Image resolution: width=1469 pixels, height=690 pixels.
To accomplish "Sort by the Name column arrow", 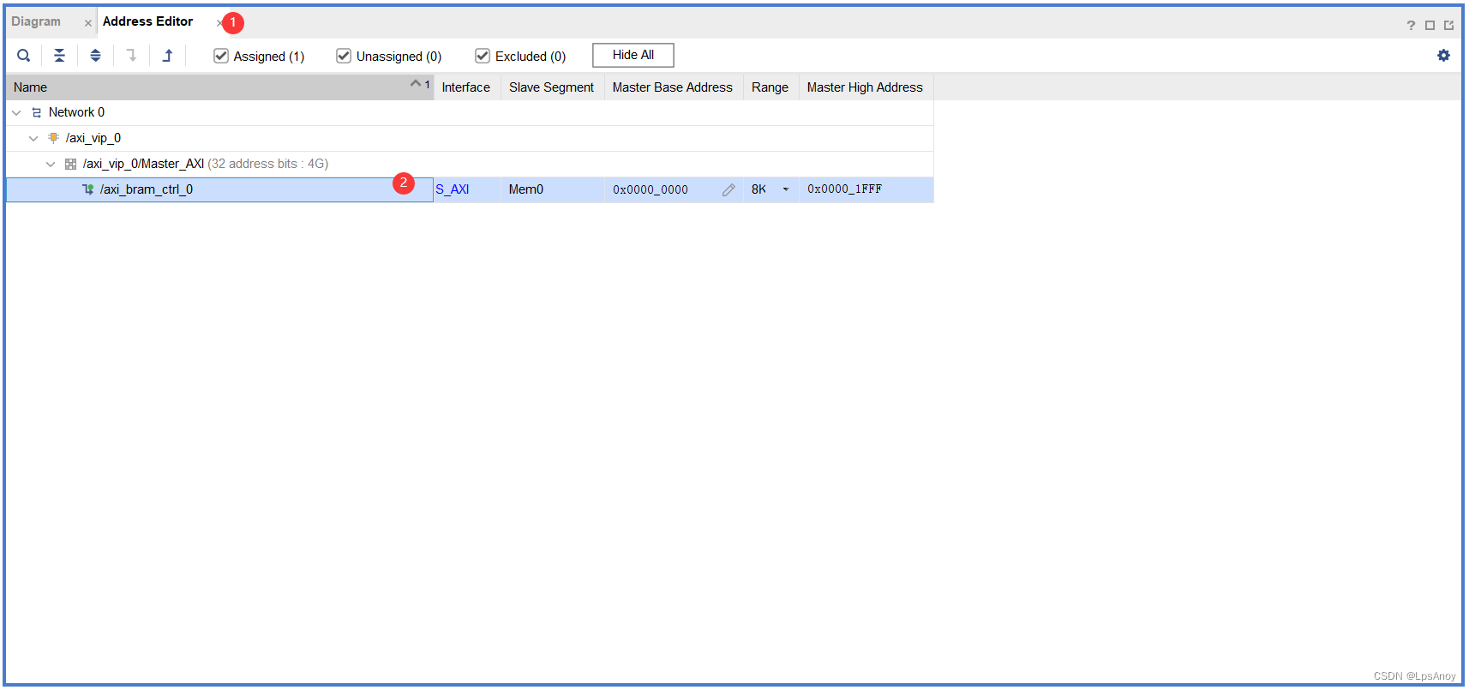I will point(416,84).
